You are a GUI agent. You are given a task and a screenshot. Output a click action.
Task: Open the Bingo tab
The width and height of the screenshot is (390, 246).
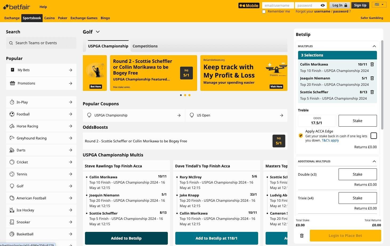point(105,18)
